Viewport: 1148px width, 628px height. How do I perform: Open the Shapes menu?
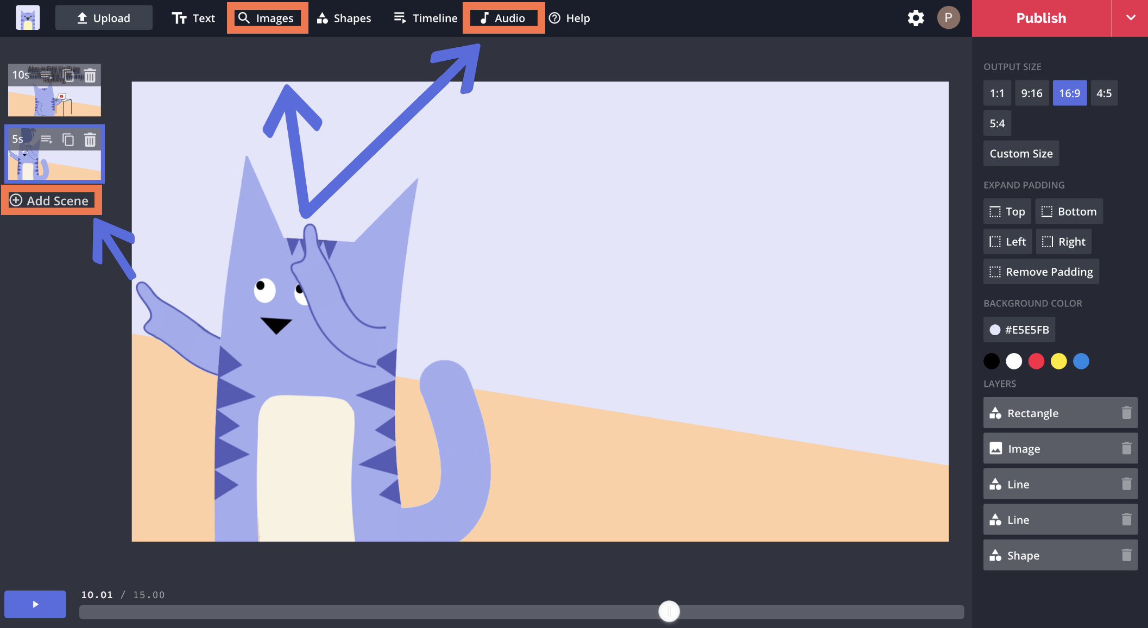pos(344,18)
